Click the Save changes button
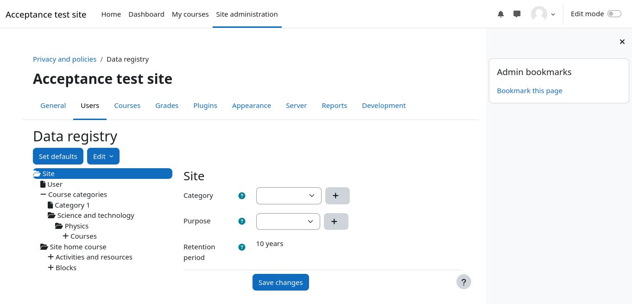The image size is (632, 304). [x=280, y=282]
